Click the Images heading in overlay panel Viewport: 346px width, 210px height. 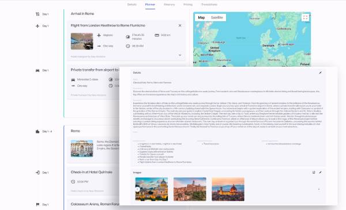click(x=137, y=173)
